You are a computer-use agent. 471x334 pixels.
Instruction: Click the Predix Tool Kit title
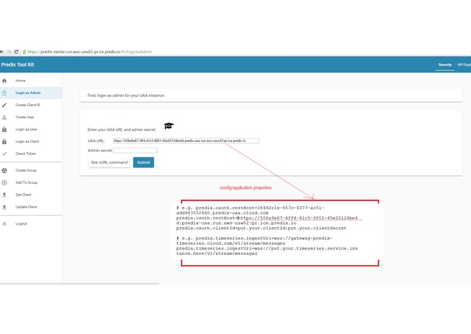18,65
